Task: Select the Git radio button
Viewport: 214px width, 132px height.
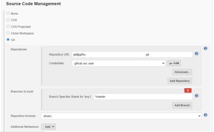Action: (8, 39)
